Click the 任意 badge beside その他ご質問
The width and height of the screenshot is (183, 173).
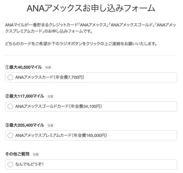coord(36,154)
